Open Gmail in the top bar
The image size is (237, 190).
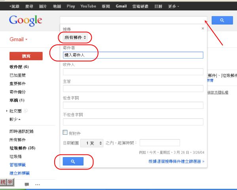[x=121, y=6]
